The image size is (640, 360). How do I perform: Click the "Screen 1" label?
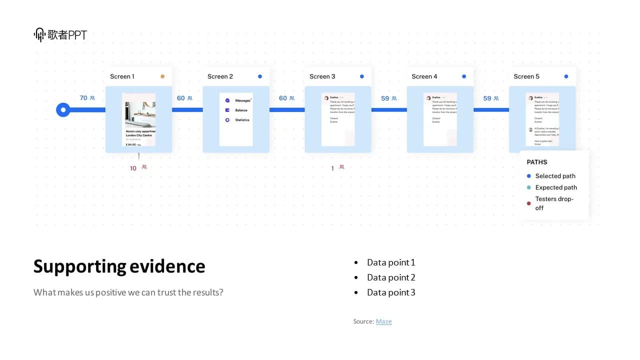[x=122, y=76]
